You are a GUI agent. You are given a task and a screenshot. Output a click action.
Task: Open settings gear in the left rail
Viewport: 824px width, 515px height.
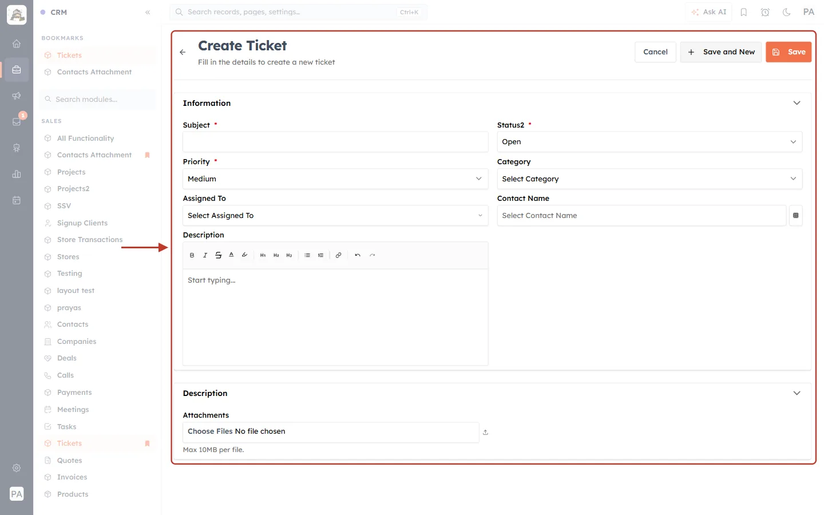(17, 468)
